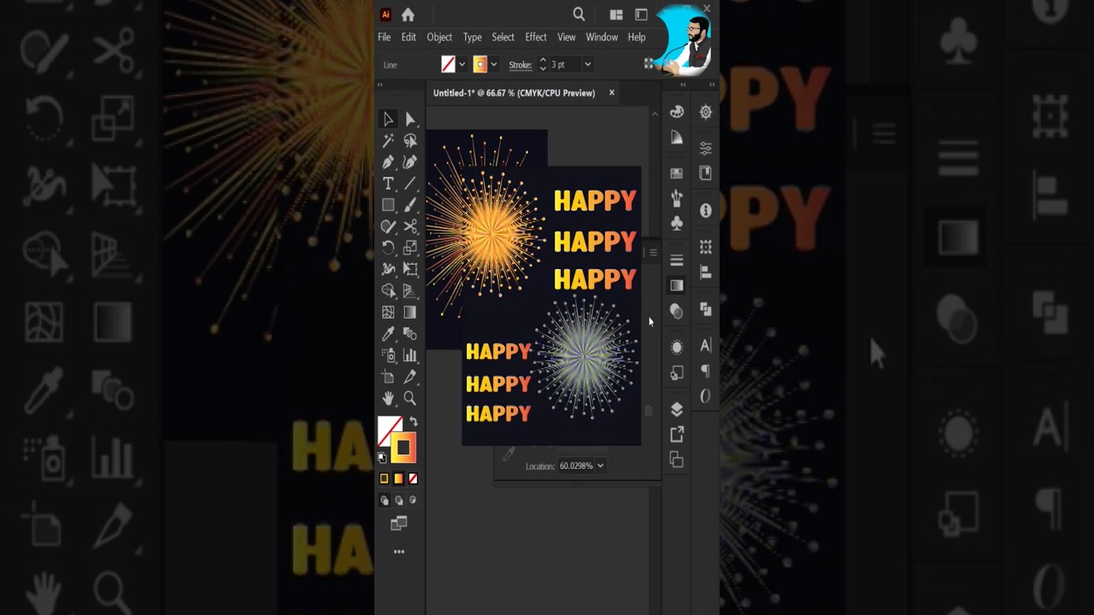1094x615 pixels.
Task: Choose the Symbol Sprayer tool
Action: pos(388,355)
